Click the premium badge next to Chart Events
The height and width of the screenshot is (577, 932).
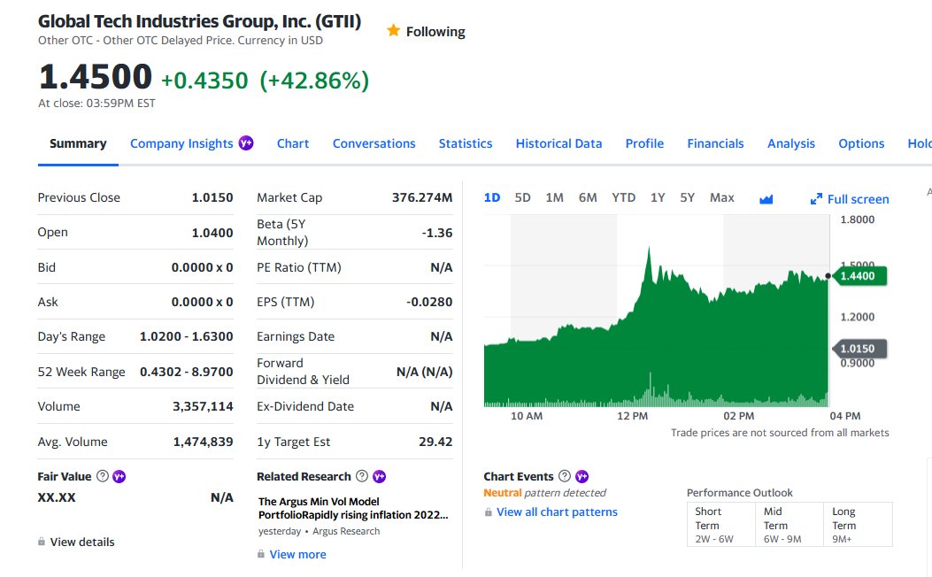(582, 476)
